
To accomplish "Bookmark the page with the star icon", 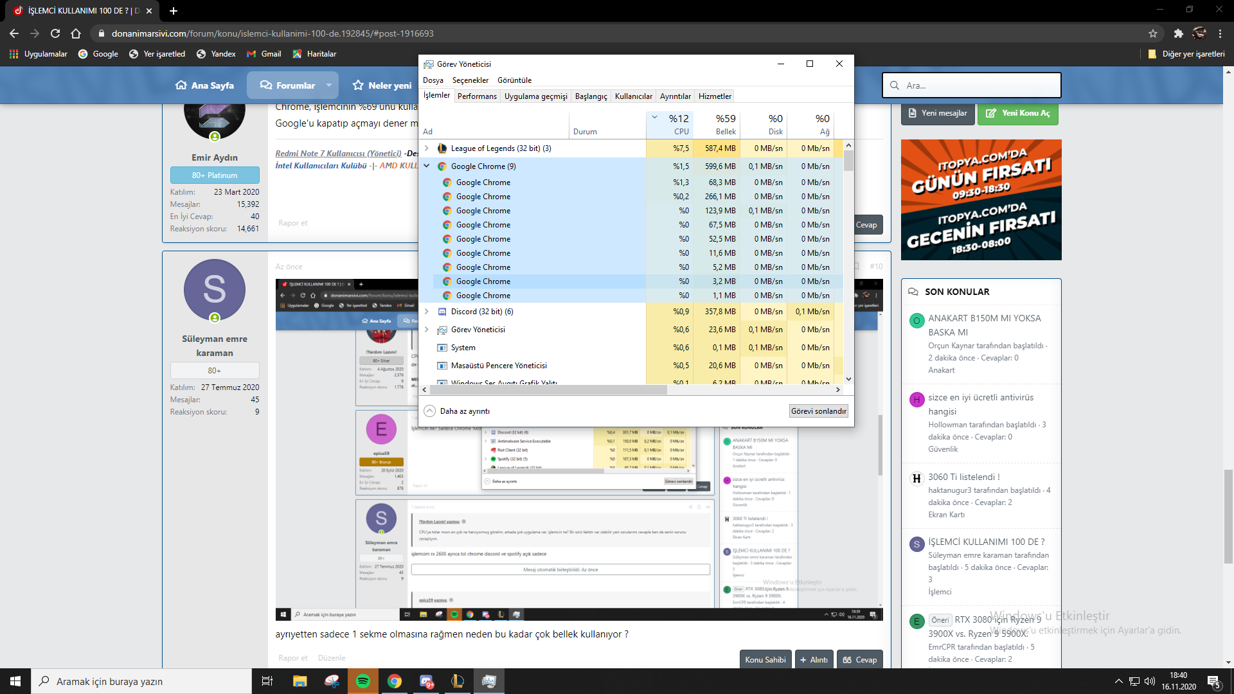I will coord(1153,33).
